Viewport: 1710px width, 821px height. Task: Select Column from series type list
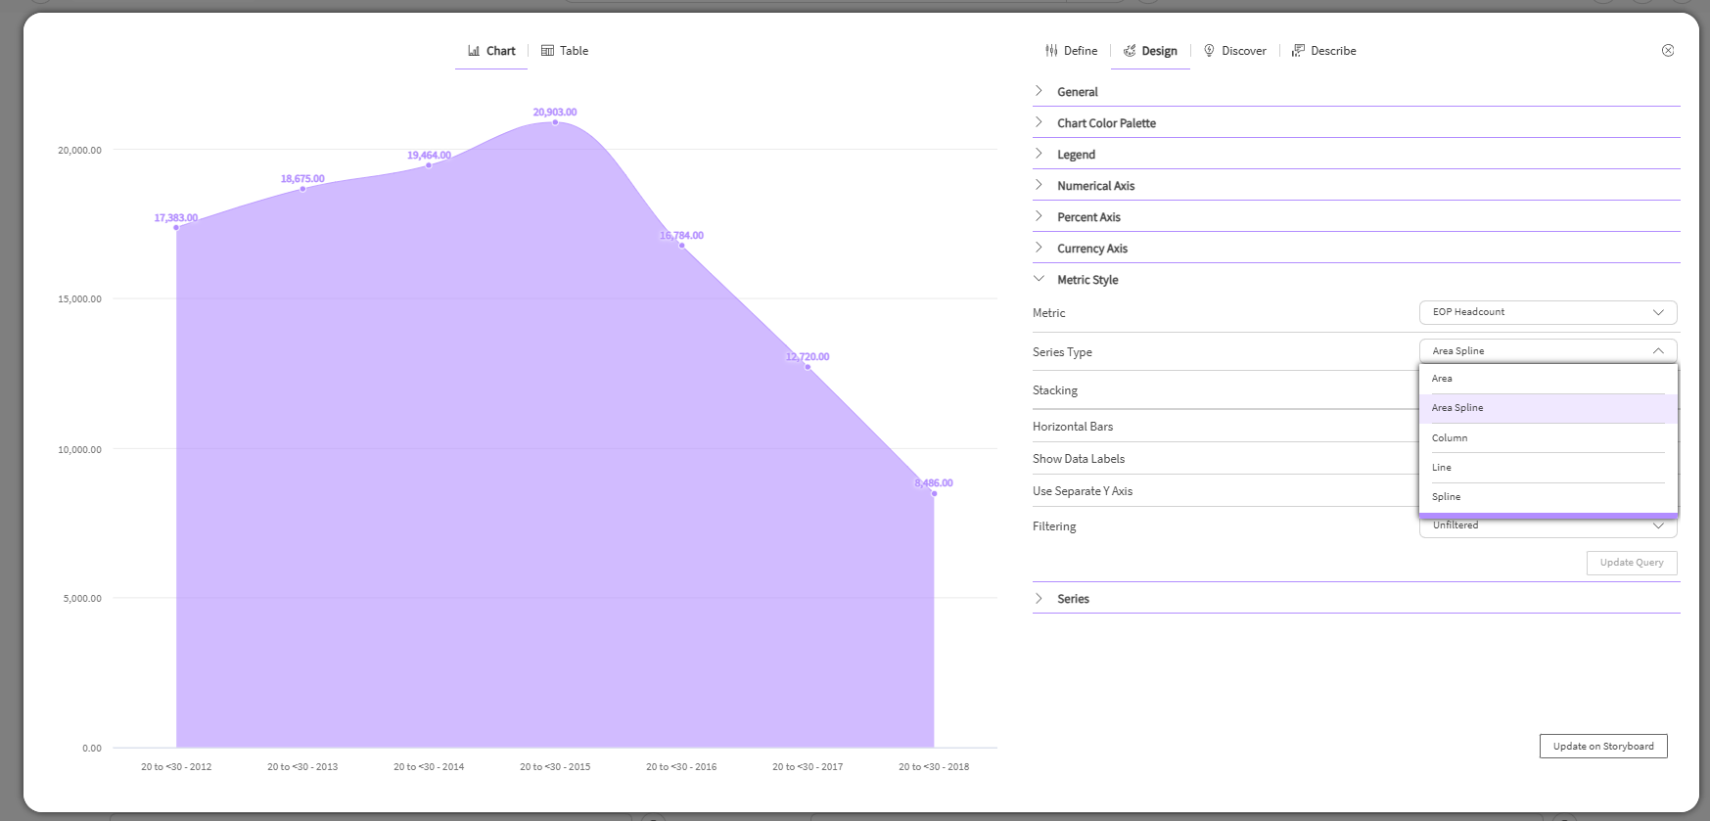(x=1450, y=438)
